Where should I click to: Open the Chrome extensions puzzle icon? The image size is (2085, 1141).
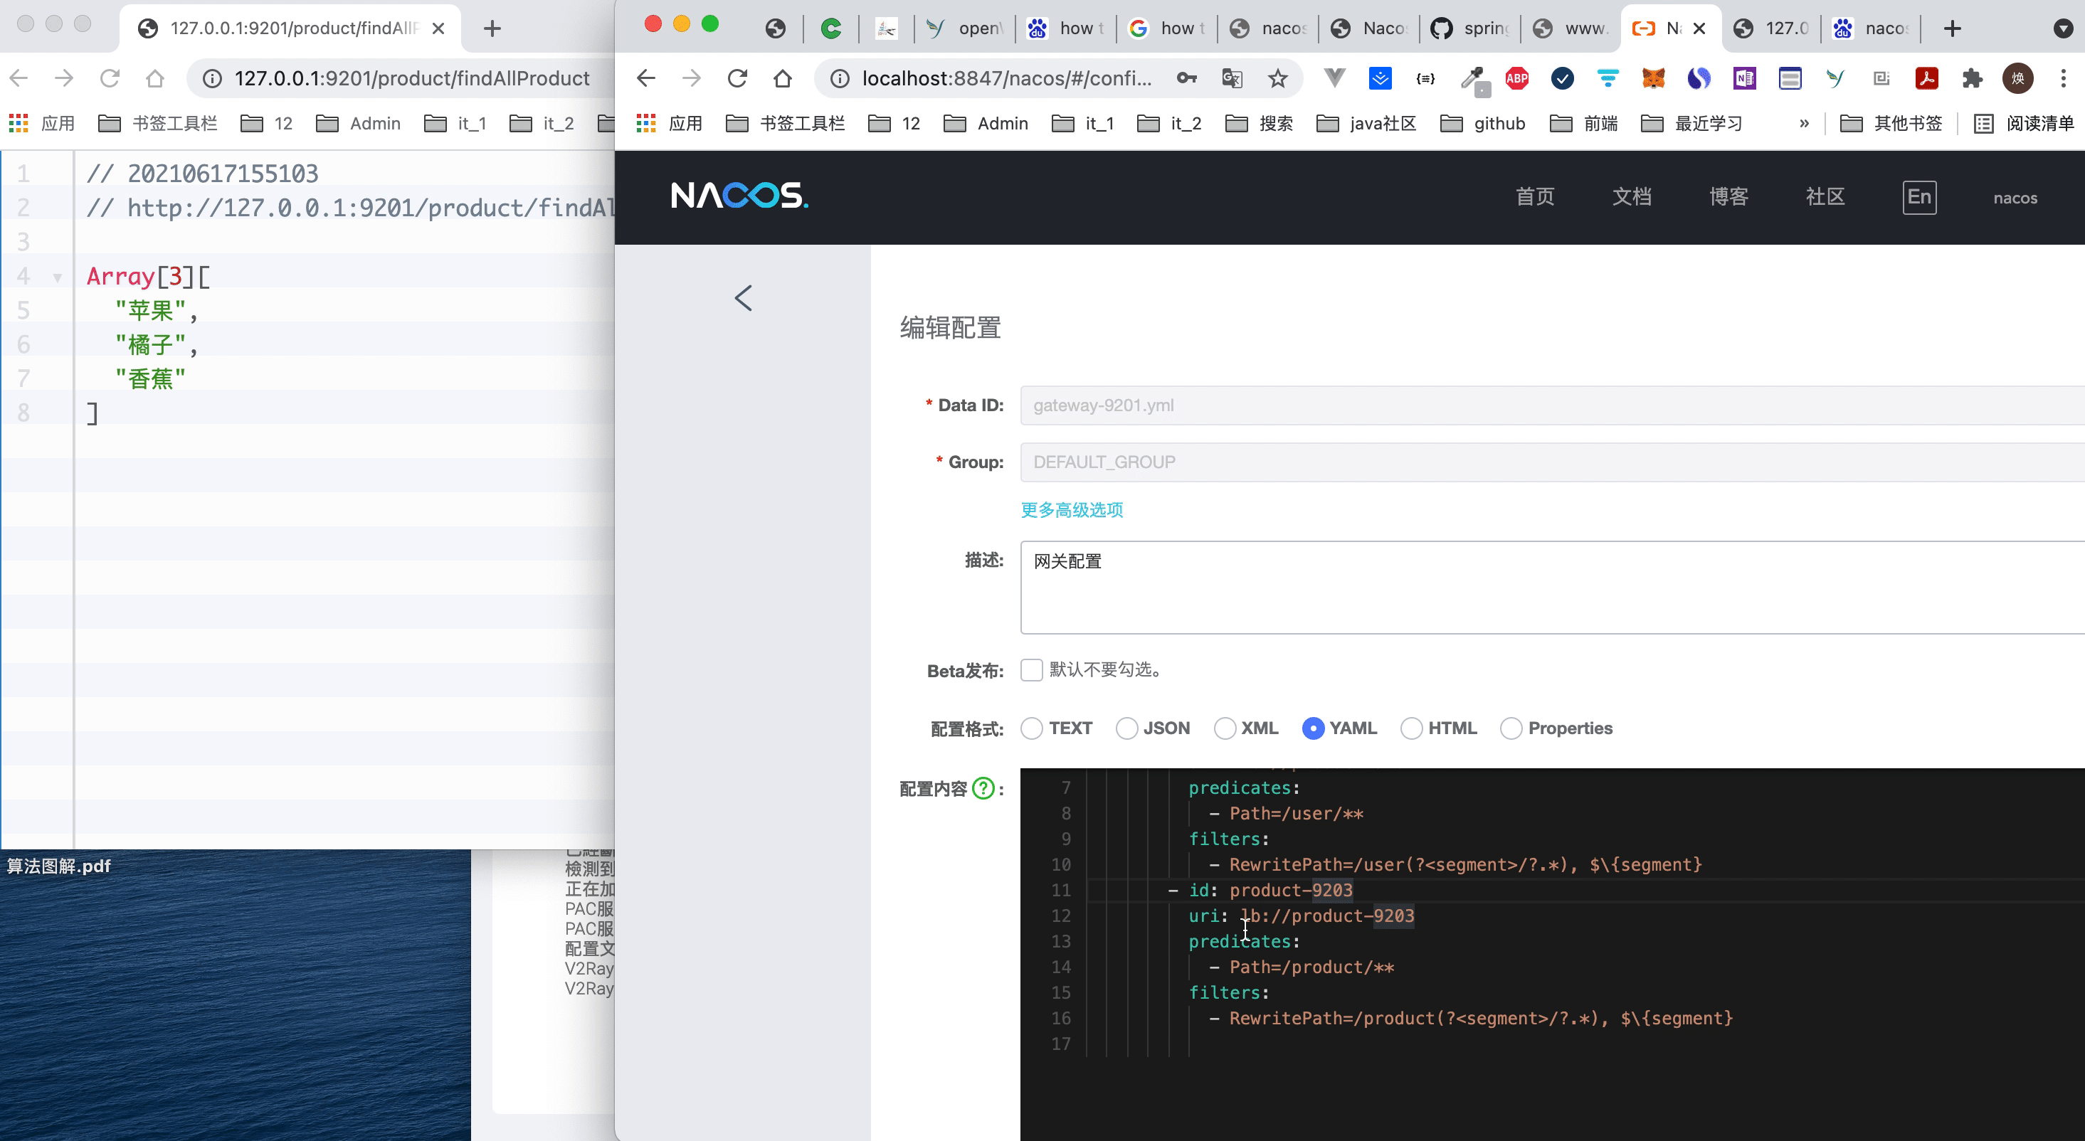click(x=1973, y=78)
